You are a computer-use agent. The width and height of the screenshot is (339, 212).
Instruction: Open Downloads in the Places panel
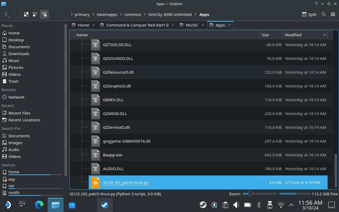19,54
